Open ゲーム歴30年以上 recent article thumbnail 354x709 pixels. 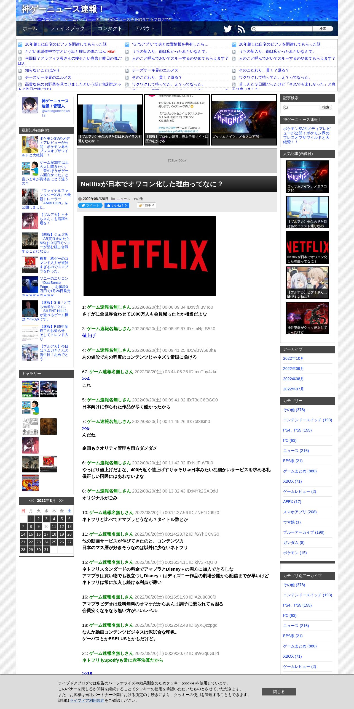[x=30, y=169]
